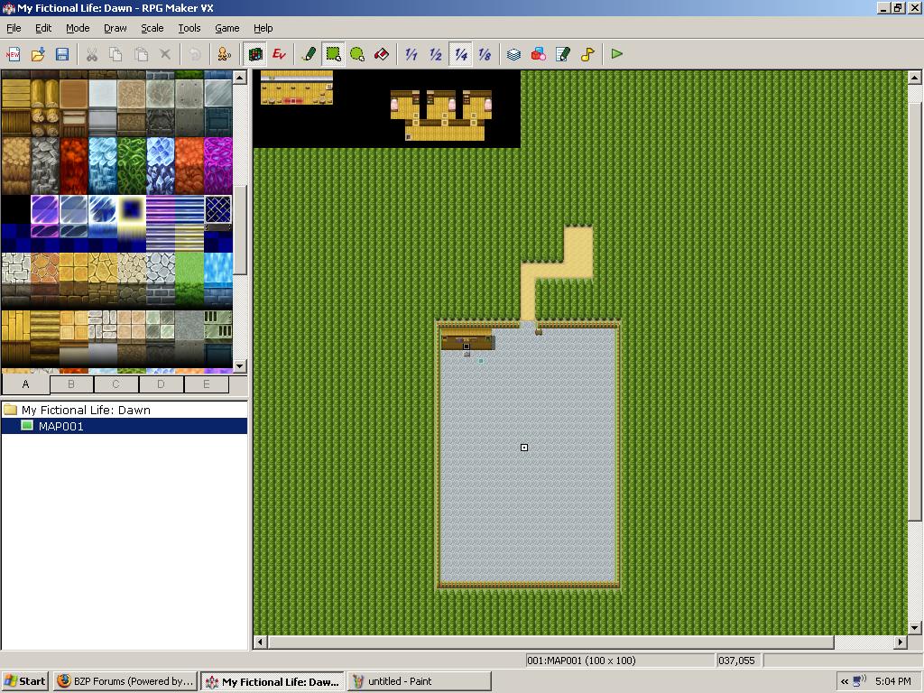924x693 pixels.
Task: Open the Script editor
Action: coord(561,53)
